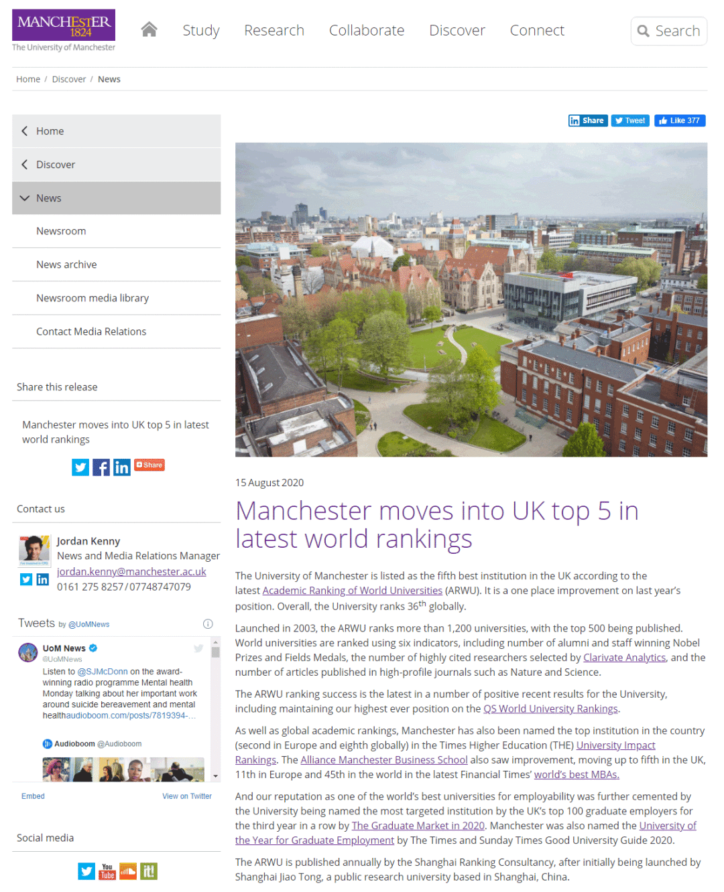Open Contact Media Relations page
The height and width of the screenshot is (892, 724).
pyautogui.click(x=116, y=331)
